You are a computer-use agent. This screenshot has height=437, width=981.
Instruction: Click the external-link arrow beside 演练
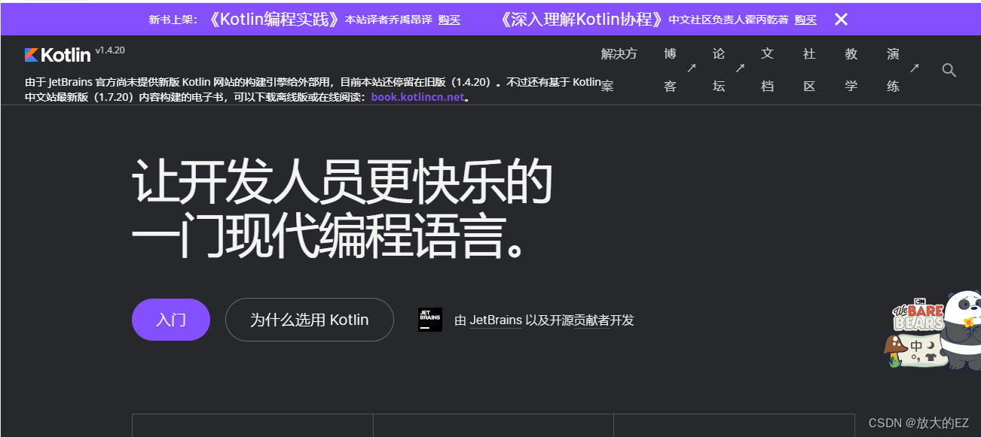point(913,69)
